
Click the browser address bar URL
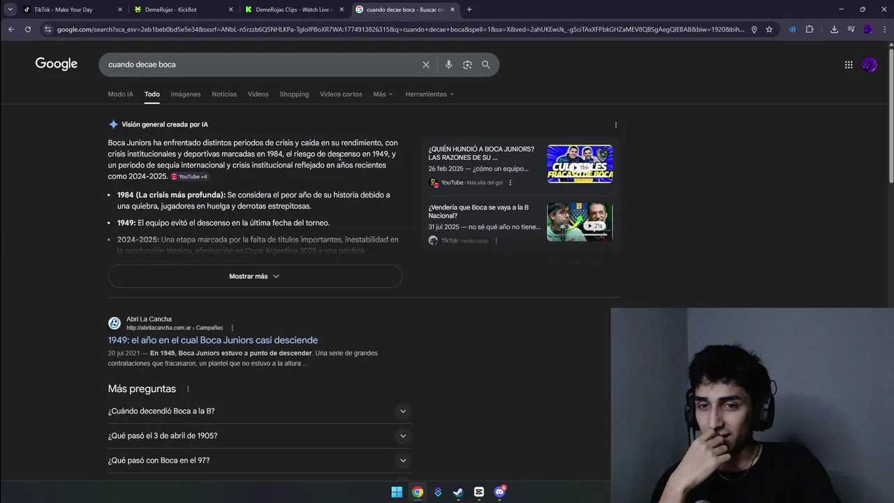pos(400,29)
